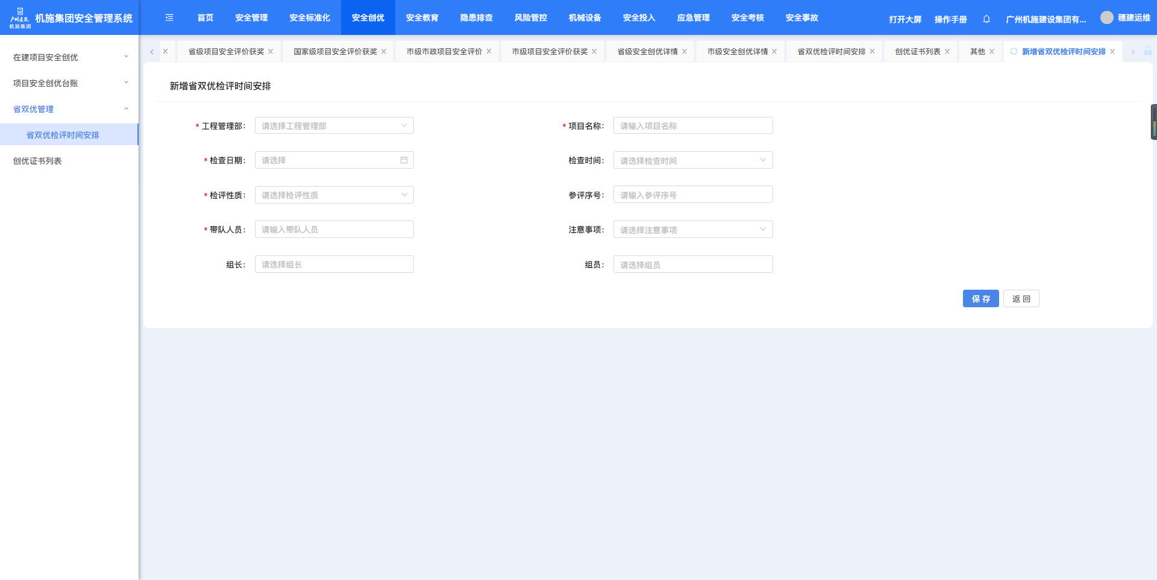
Task: Close the 省级项目安全评价获奖 tab
Action: click(x=271, y=52)
